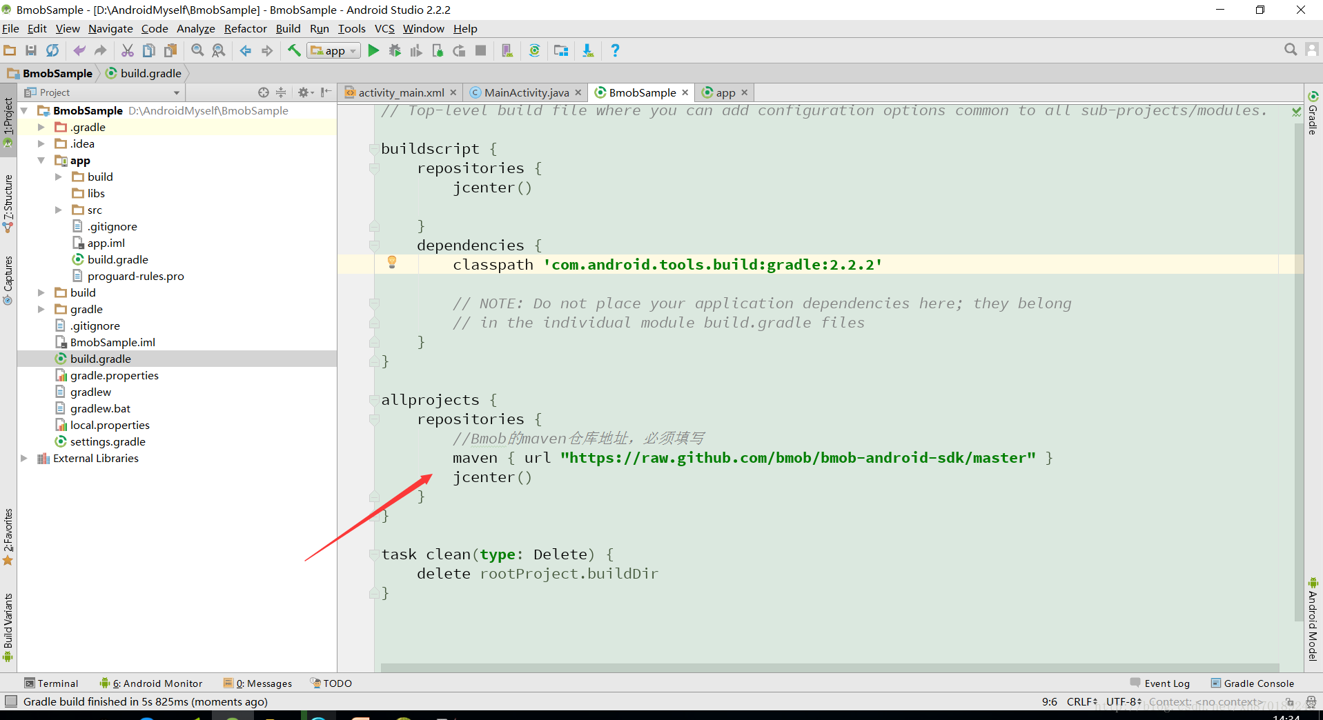Navigate back with the blue left arrow
Image resolution: width=1323 pixels, height=720 pixels.
246,50
